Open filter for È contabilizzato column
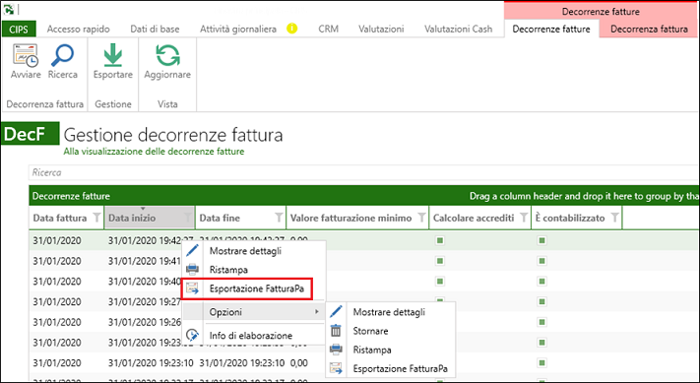700x383 pixels. click(x=614, y=218)
